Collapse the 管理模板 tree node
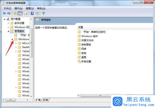 pyautogui.click(x=9, y=31)
